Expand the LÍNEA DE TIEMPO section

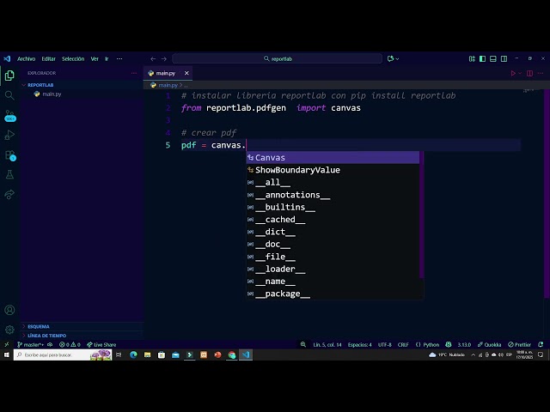click(x=46, y=336)
